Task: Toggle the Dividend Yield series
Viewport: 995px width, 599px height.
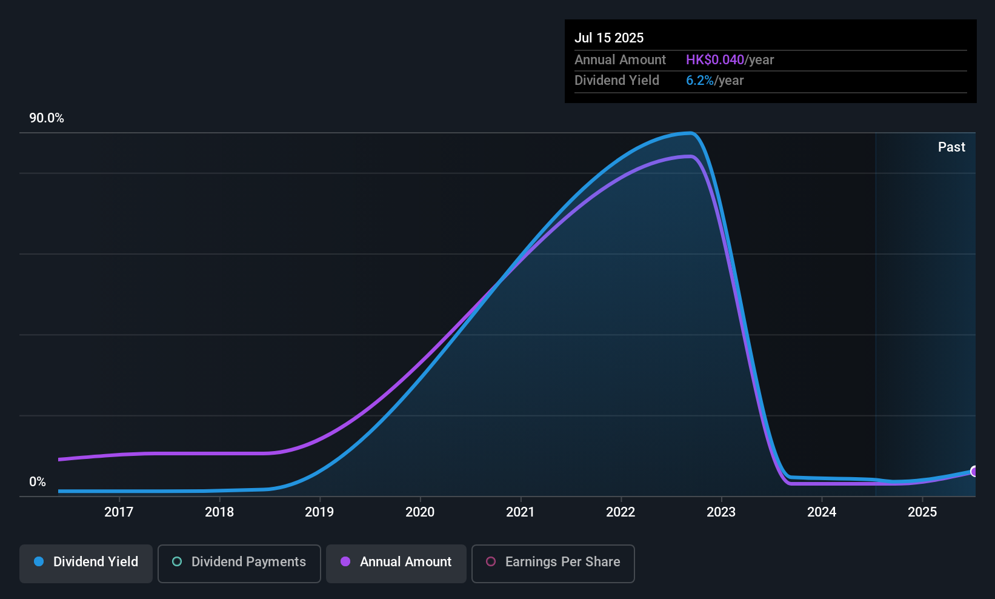Action: (x=86, y=563)
